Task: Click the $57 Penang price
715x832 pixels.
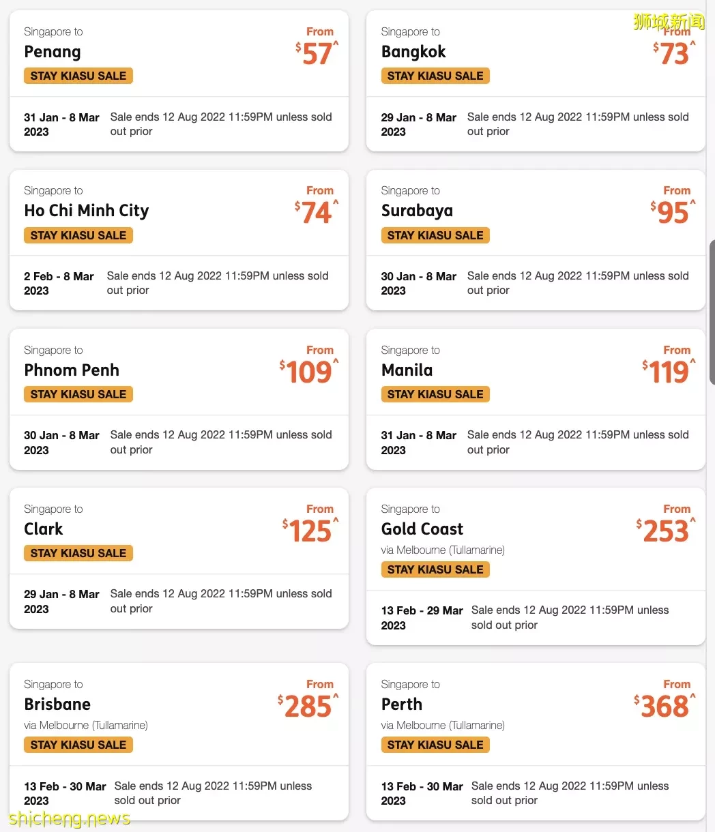Action: [x=317, y=54]
